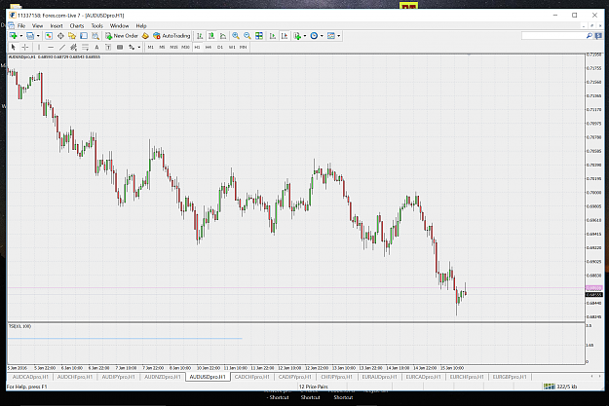Select the cursor pointer tool

pyautogui.click(x=14, y=48)
